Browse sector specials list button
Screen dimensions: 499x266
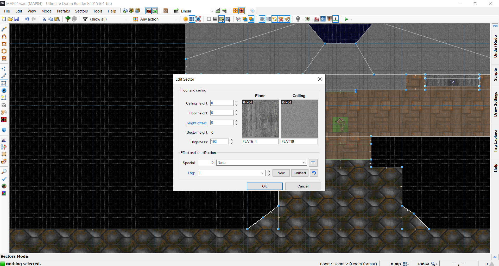(313, 163)
